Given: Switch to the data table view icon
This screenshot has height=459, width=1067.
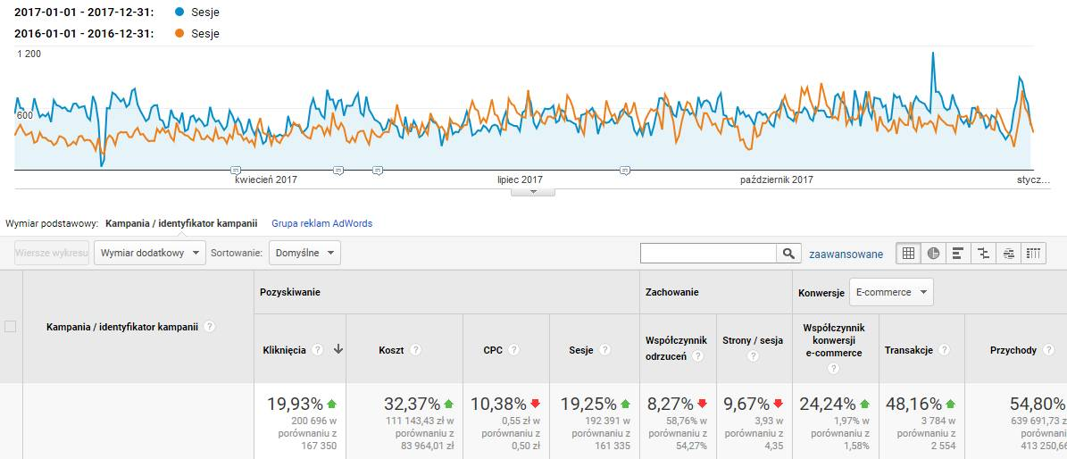Looking at the screenshot, I should 908,254.
